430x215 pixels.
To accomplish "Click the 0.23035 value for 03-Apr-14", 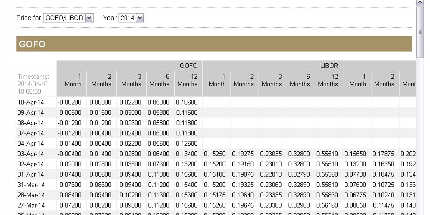I will [271, 154].
